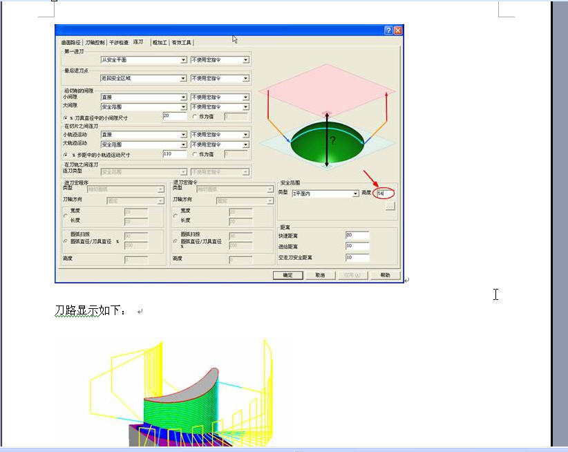Image resolution: width=568 pixels, height=452 pixels.
Task: Open the macro dropdown beside 第一进刀
Action: click(x=220, y=59)
